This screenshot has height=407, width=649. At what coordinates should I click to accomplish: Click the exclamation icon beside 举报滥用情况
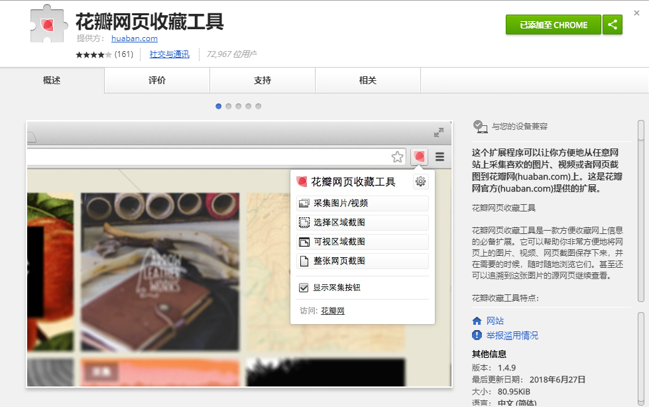pos(477,335)
